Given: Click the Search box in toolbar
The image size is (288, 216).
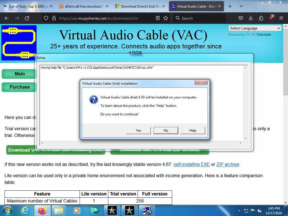Looking at the screenshot, I should pyautogui.click(x=199, y=18).
